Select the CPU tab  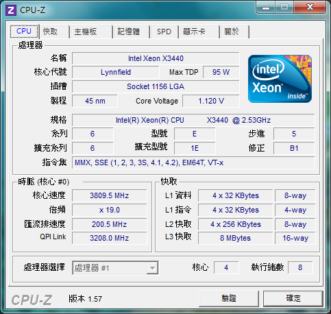point(24,31)
